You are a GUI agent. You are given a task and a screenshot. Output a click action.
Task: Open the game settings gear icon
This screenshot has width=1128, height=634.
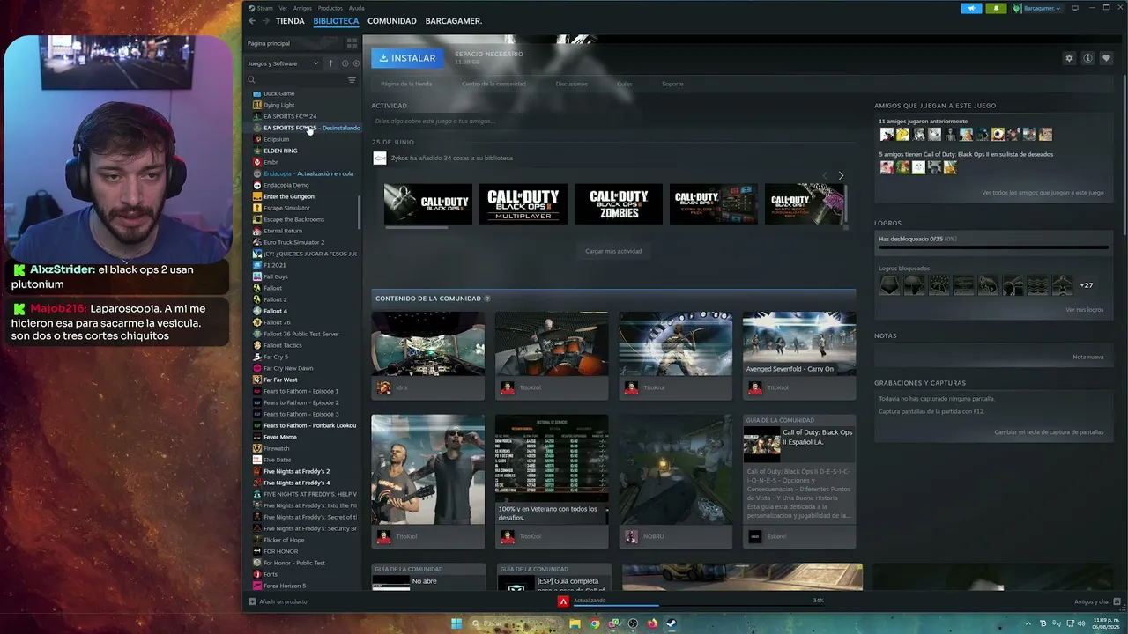pyautogui.click(x=1069, y=58)
